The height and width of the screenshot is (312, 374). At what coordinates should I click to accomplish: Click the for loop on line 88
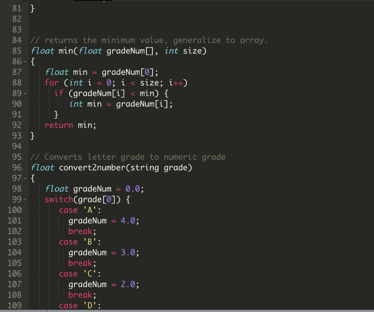pyautogui.click(x=51, y=83)
